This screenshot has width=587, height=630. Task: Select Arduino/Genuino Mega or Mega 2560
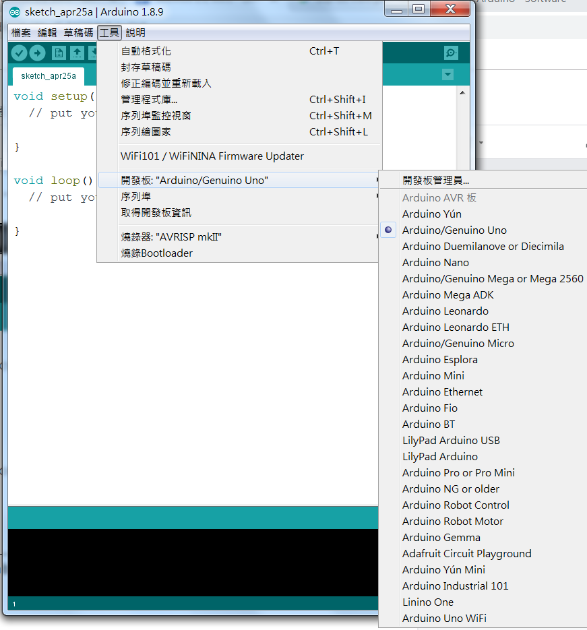483,279
